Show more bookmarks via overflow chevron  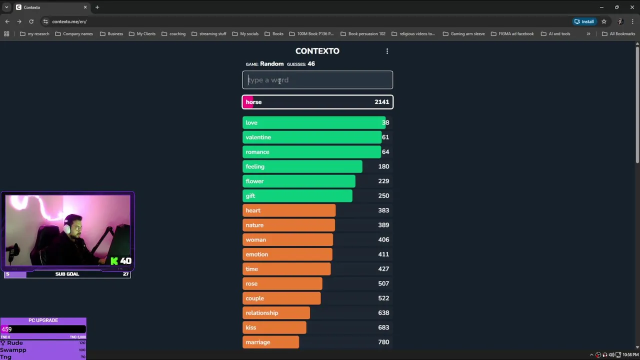(588, 34)
